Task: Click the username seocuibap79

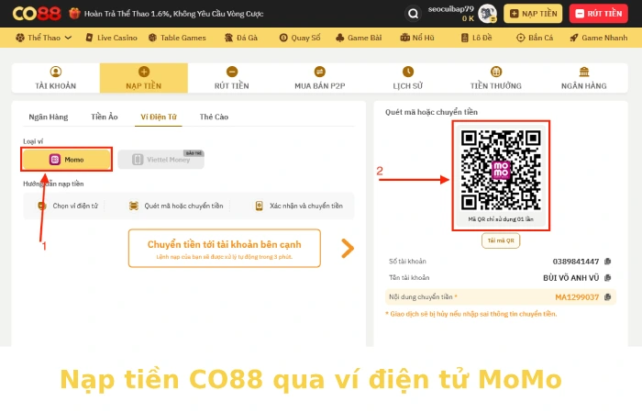Action: (451, 9)
